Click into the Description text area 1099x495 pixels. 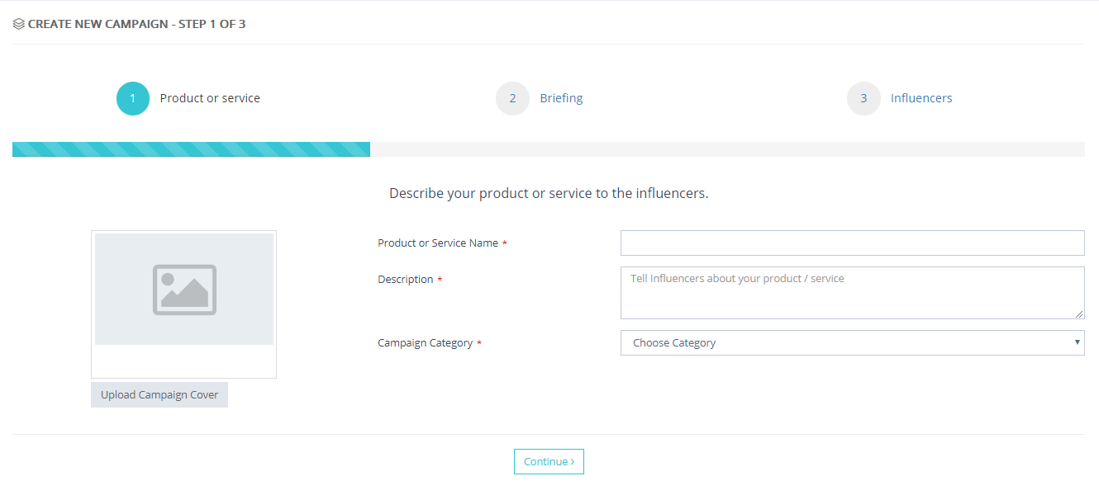pyautogui.click(x=852, y=293)
